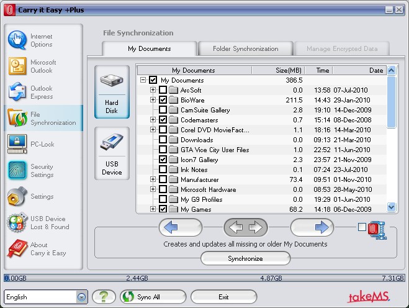409x308 pixels.
Task: Click the My G9 Profiles folder icon
Action: (x=173, y=199)
